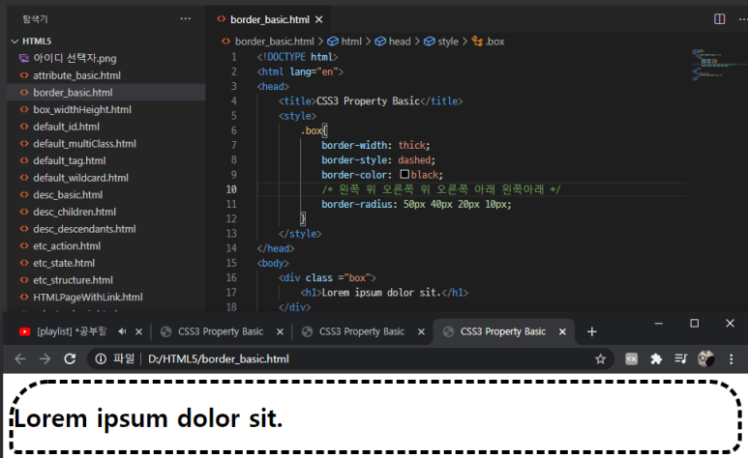This screenshot has width=748, height=458.
Task: Close the browser window
Action: [730, 323]
